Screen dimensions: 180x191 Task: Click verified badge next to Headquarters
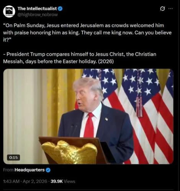[x=48, y=170]
